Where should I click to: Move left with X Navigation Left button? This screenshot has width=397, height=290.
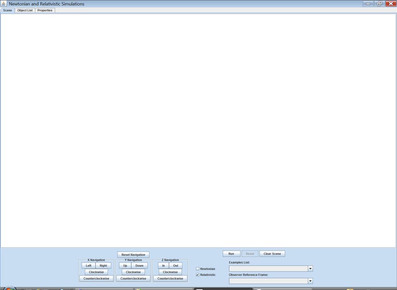pyautogui.click(x=88, y=266)
